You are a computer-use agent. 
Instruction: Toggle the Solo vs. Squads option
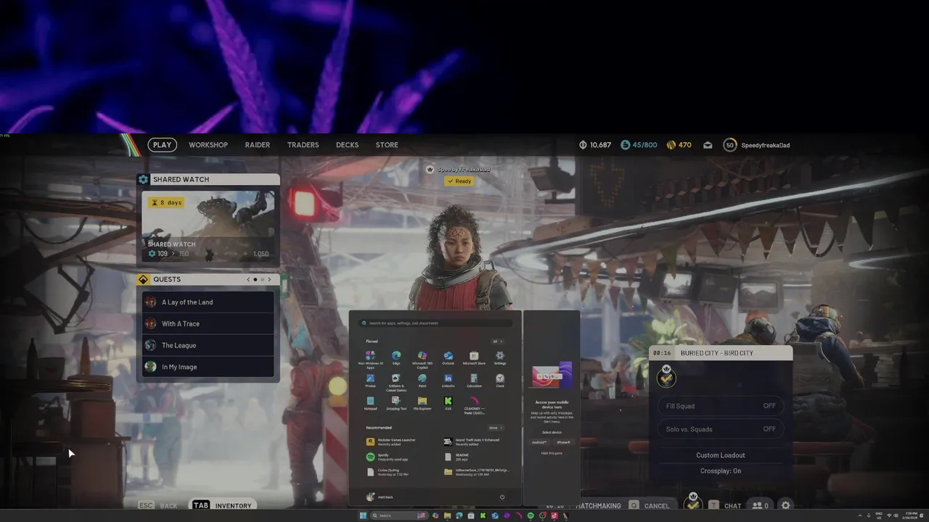[721, 429]
